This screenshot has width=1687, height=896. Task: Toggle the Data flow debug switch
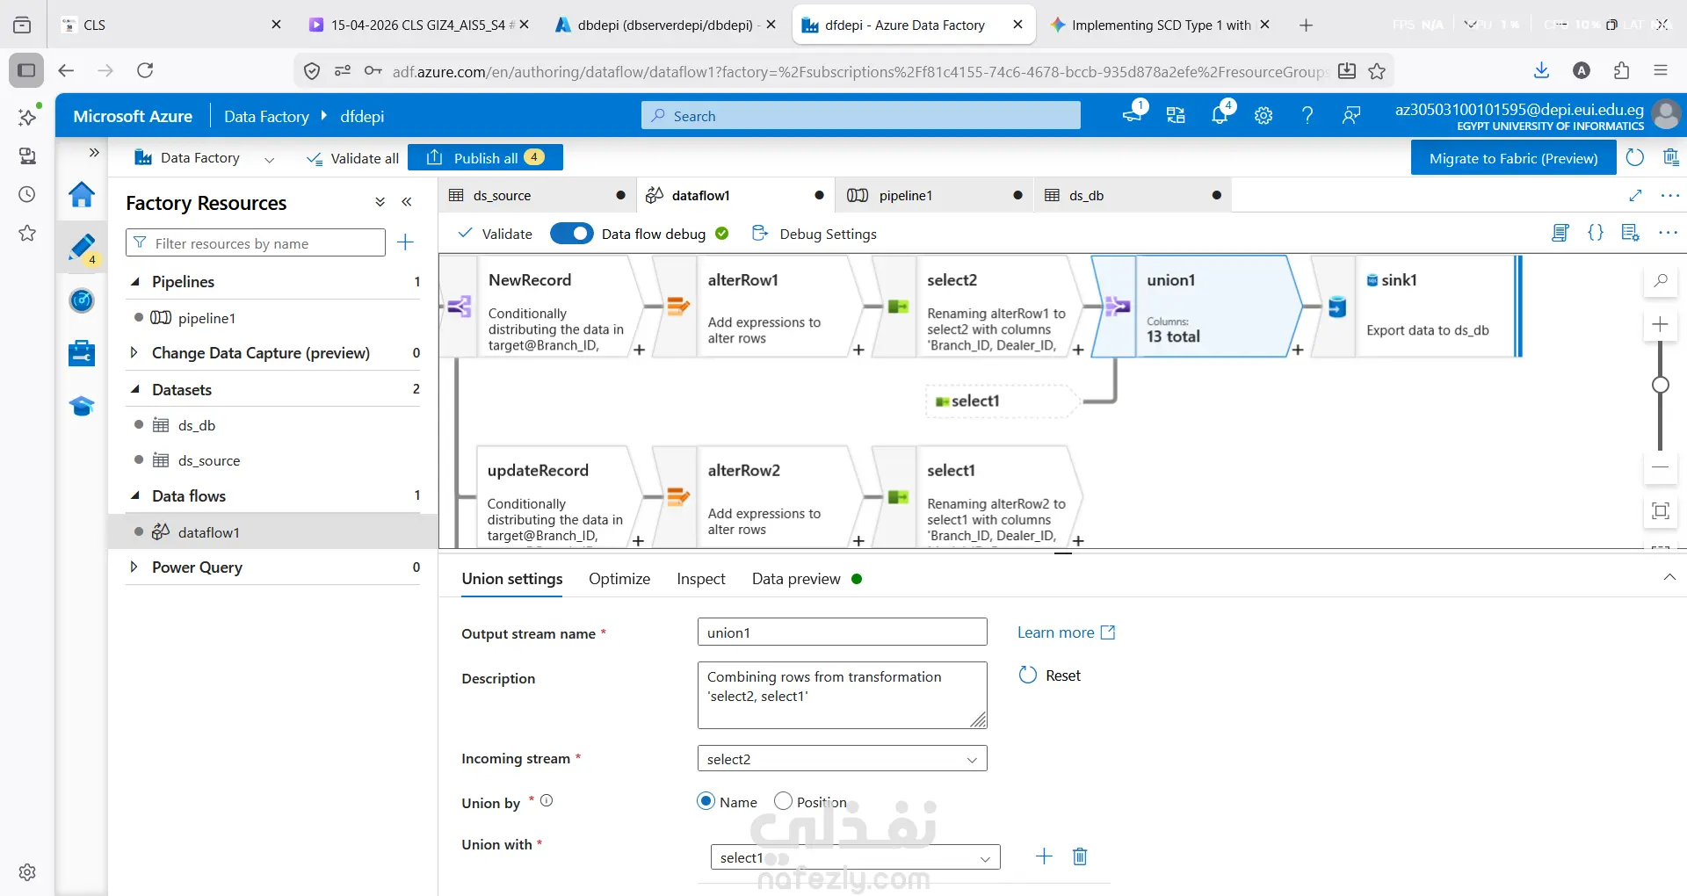click(x=571, y=234)
